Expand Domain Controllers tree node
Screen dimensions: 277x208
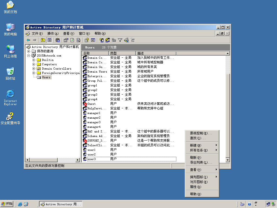click(x=34, y=69)
